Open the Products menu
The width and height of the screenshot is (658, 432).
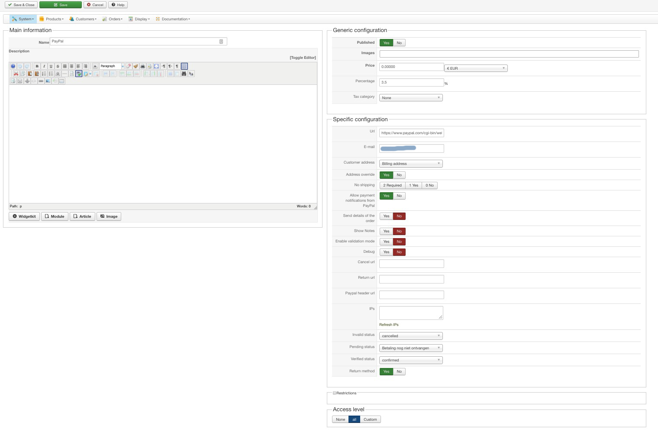pyautogui.click(x=51, y=19)
